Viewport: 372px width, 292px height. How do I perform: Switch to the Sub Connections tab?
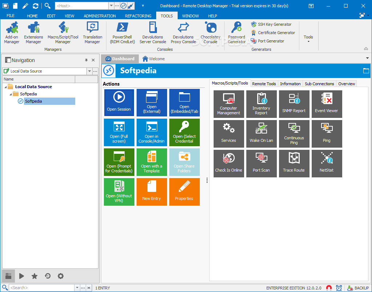[319, 83]
